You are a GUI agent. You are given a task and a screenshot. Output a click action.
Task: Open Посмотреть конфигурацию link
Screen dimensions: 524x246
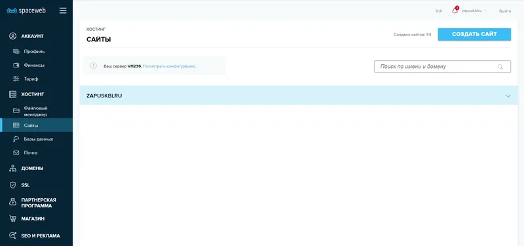coord(169,66)
